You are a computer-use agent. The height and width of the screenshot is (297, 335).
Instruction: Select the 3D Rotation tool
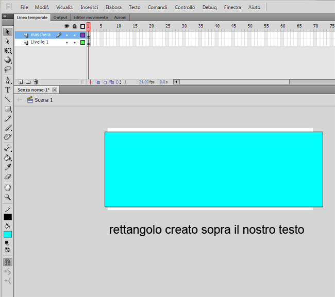(x=8, y=60)
